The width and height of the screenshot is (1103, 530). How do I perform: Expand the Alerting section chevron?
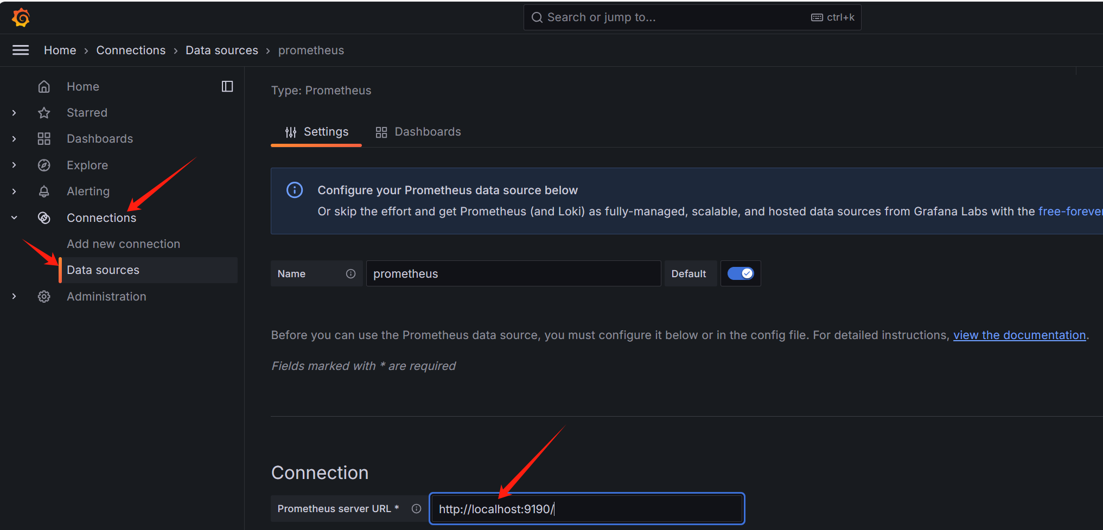click(x=14, y=191)
